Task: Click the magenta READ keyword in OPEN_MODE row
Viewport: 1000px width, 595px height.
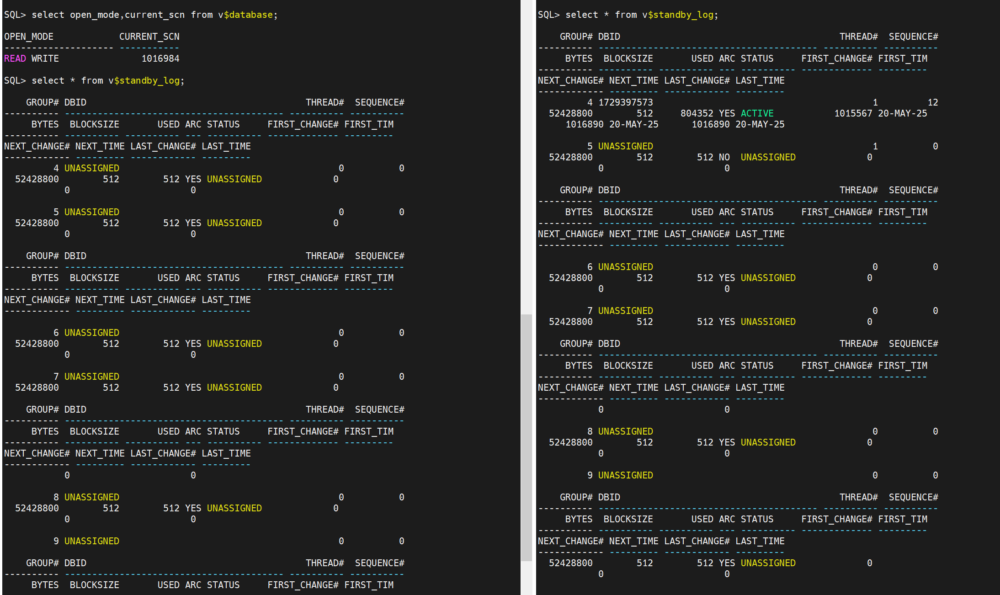Action: click(x=15, y=58)
